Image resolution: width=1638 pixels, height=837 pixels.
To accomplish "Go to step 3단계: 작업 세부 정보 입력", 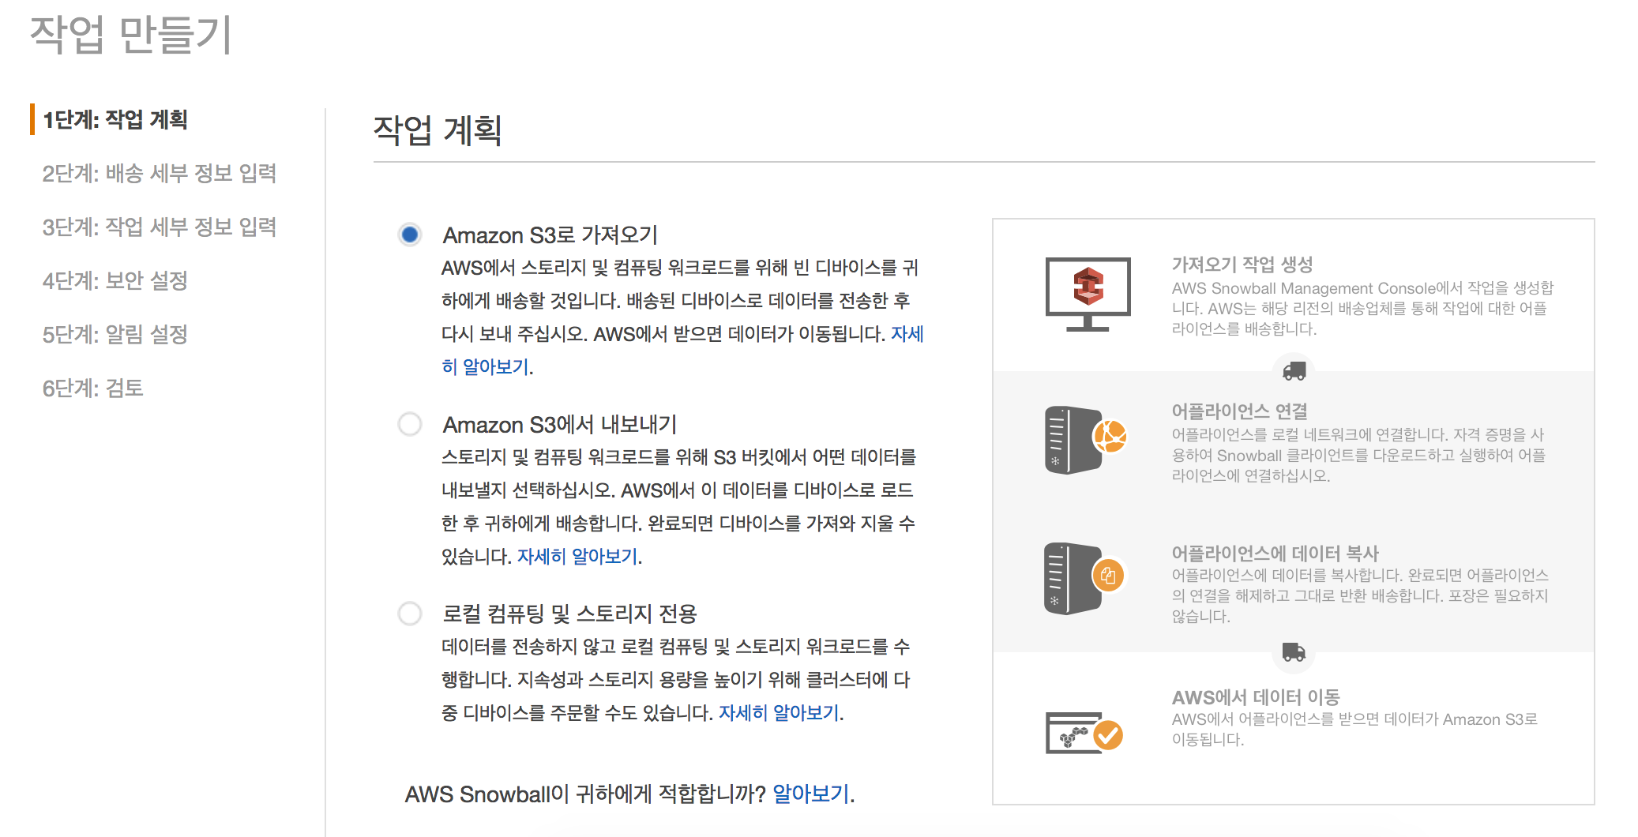I will pos(160,227).
